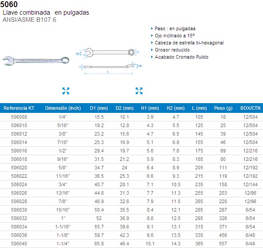The image size is (263, 248).
Task: Select reference number 506008
Action: pyautogui.click(x=19, y=117)
